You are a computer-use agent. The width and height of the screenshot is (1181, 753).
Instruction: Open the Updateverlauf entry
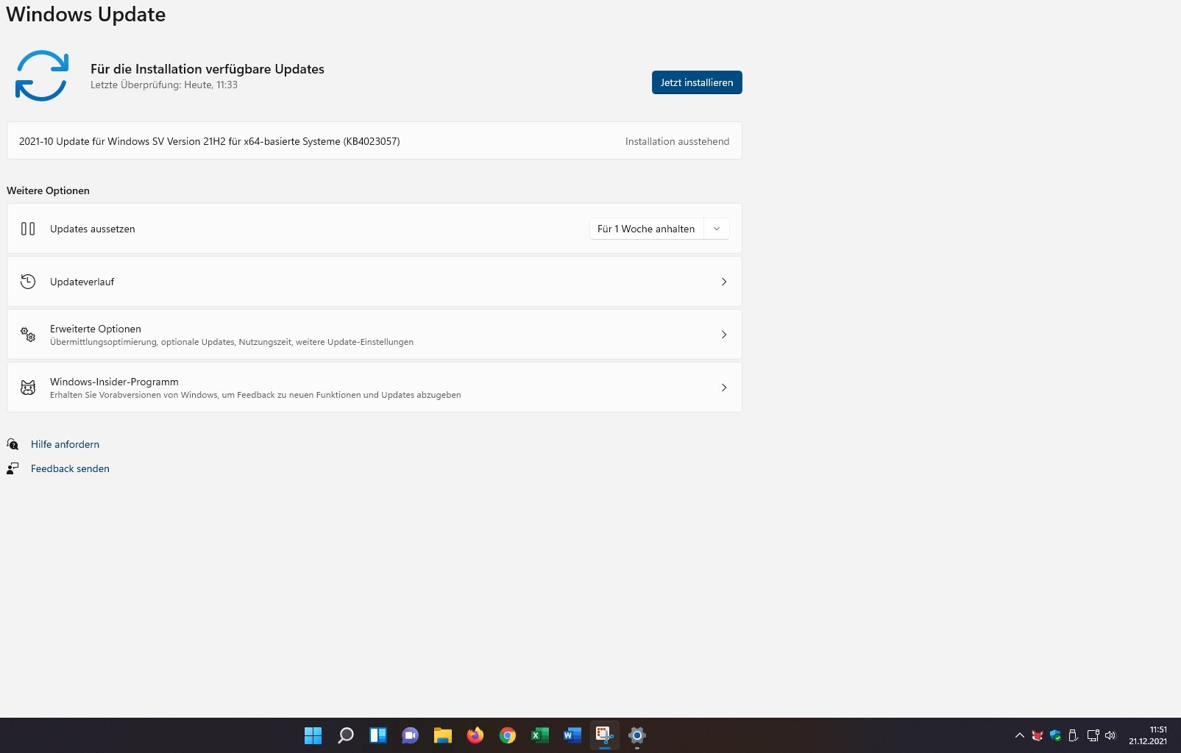[375, 282]
